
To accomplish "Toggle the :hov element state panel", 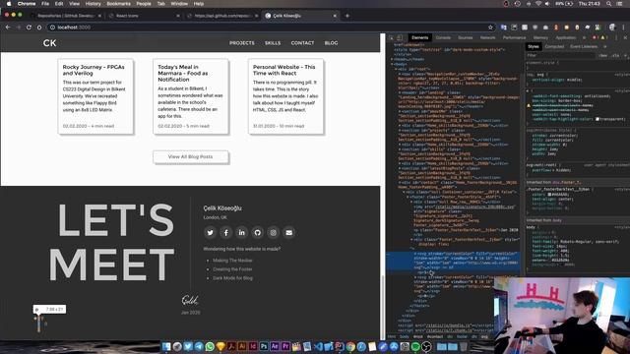I will (x=602, y=55).
